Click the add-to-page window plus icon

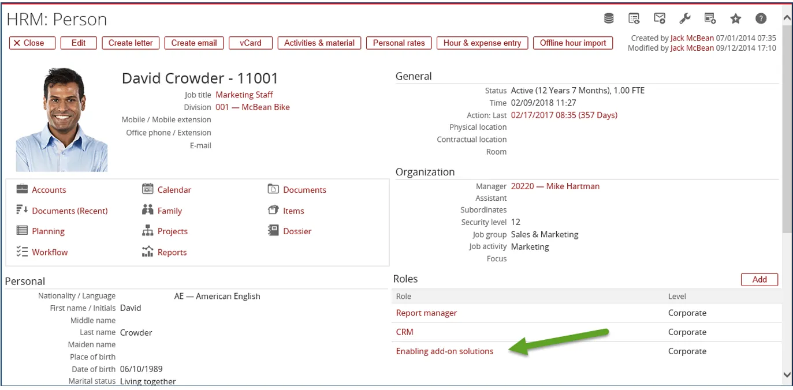(x=710, y=18)
